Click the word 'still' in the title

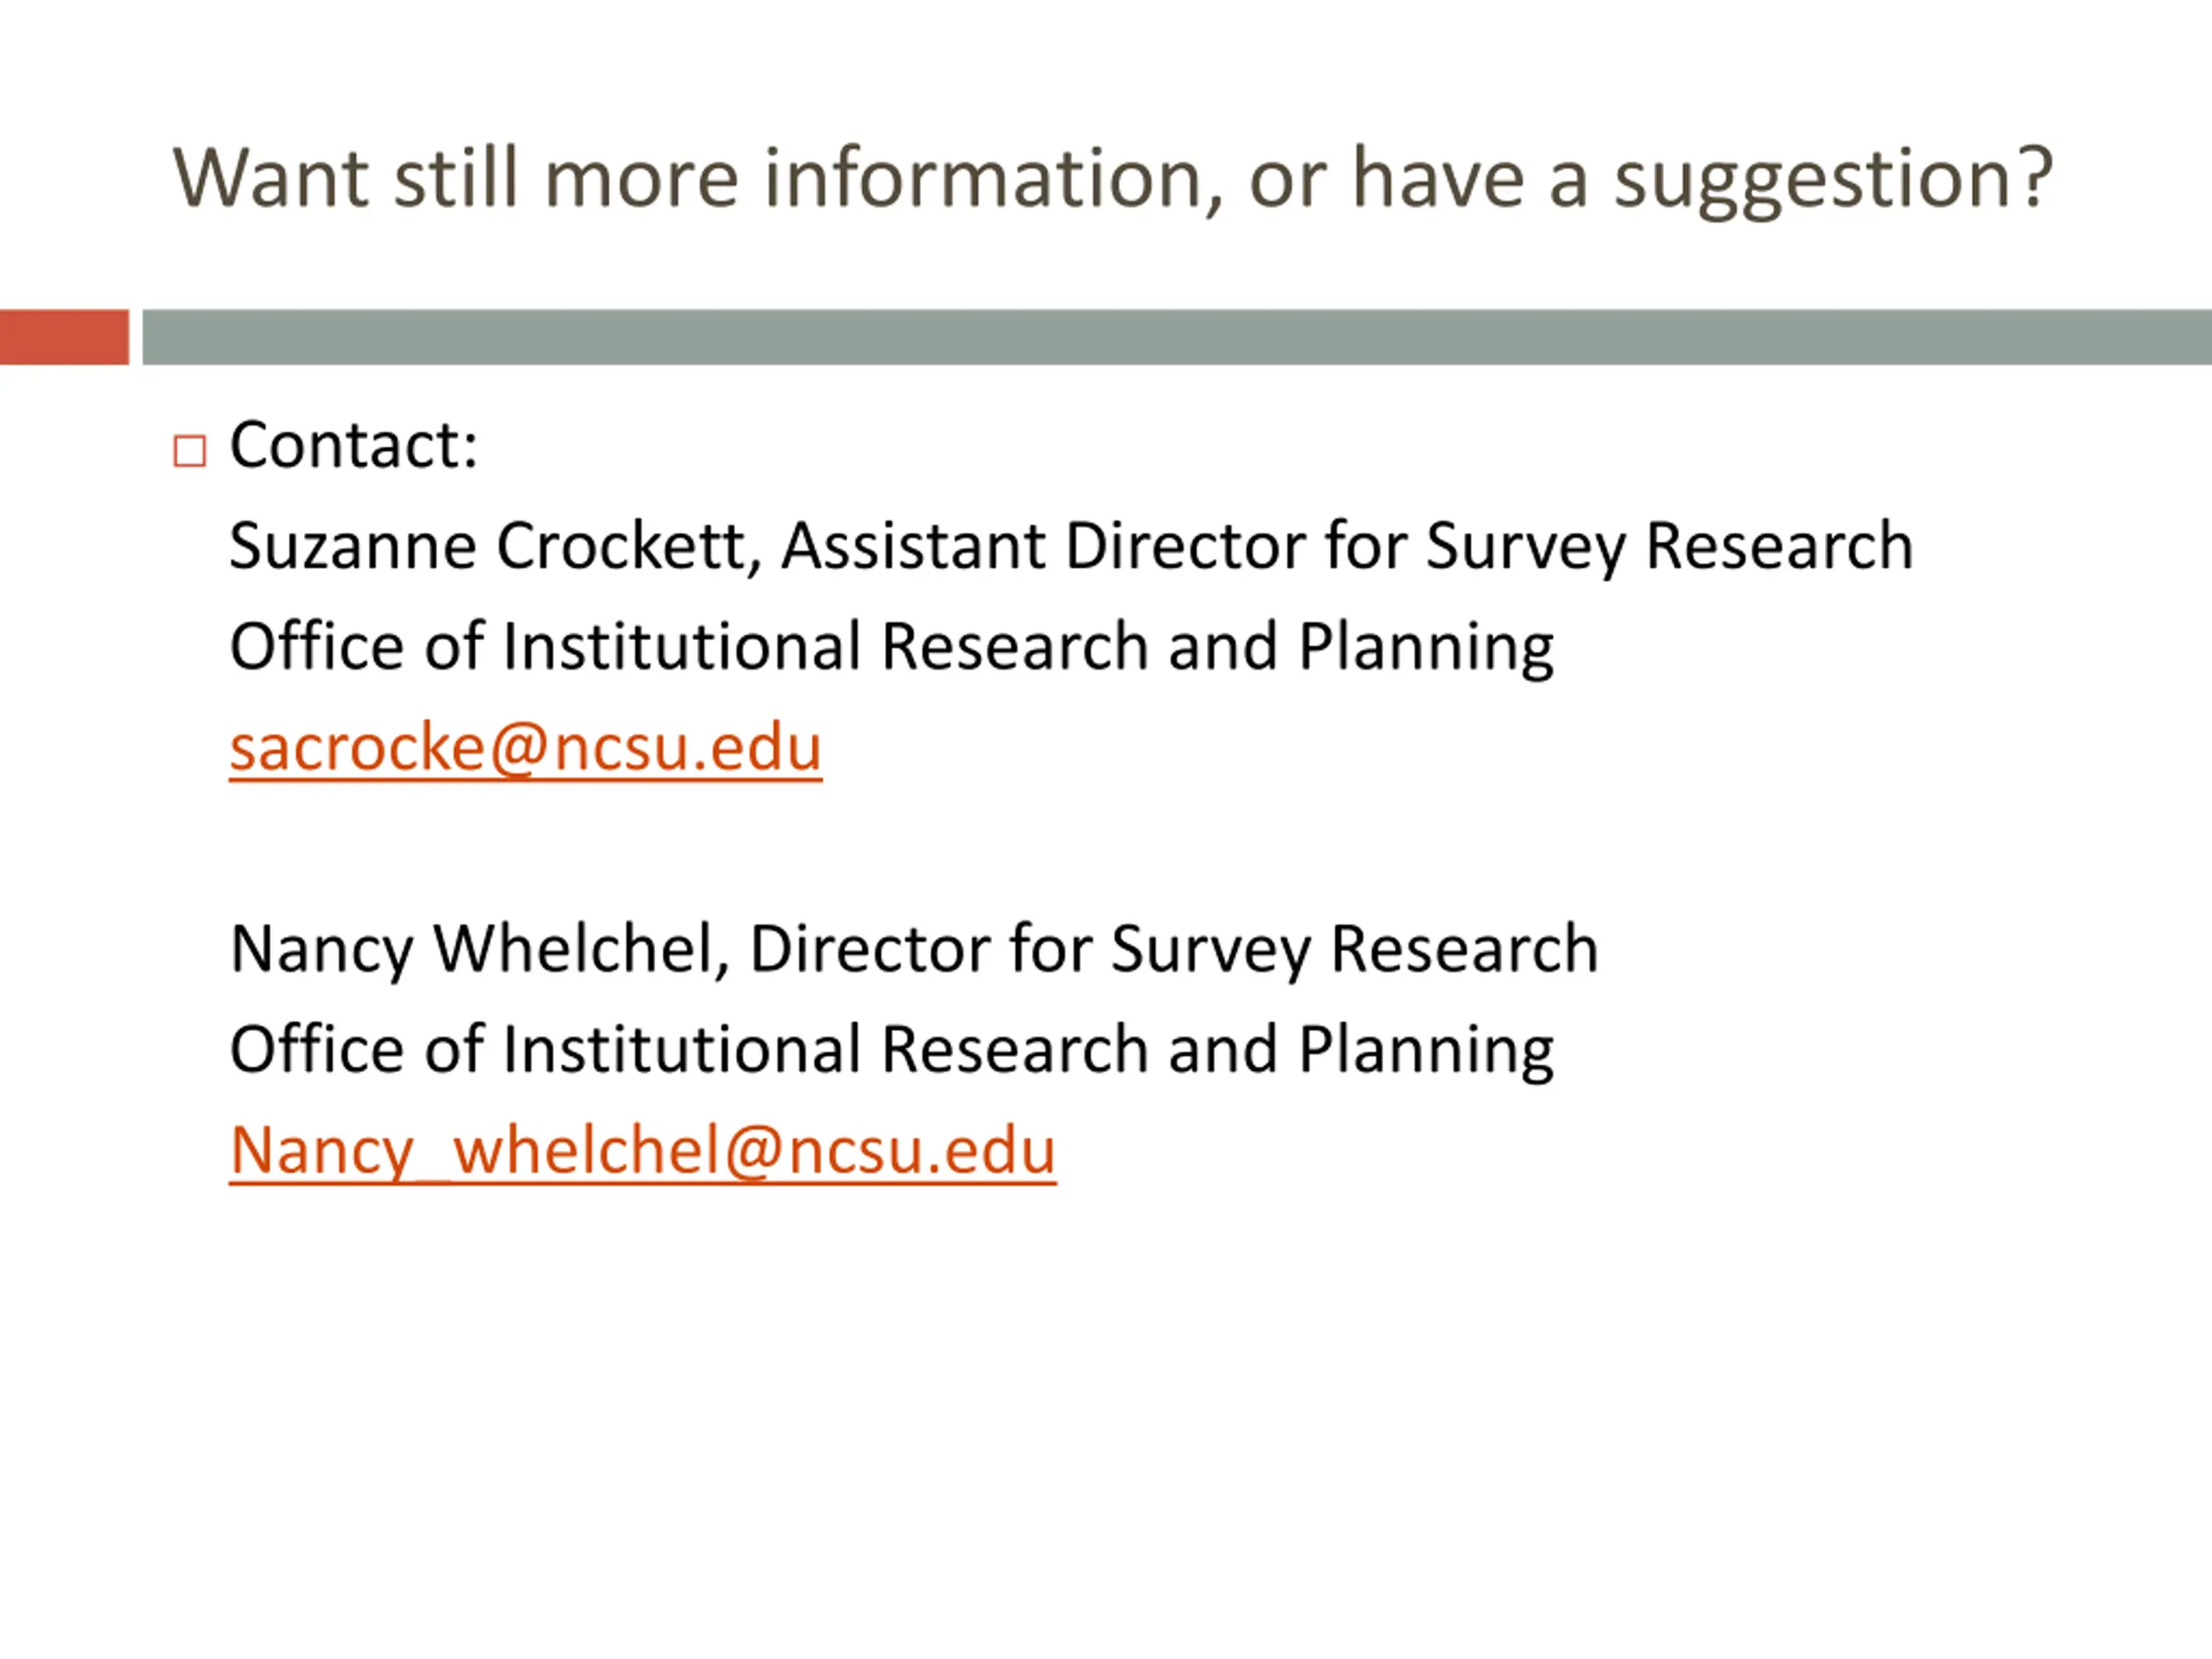click(456, 178)
